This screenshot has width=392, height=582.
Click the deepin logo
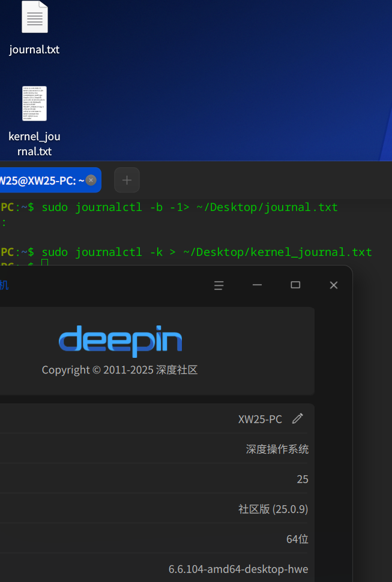click(120, 341)
